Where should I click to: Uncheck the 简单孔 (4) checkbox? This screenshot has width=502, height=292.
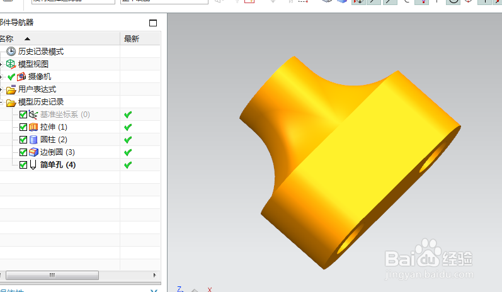(23, 165)
